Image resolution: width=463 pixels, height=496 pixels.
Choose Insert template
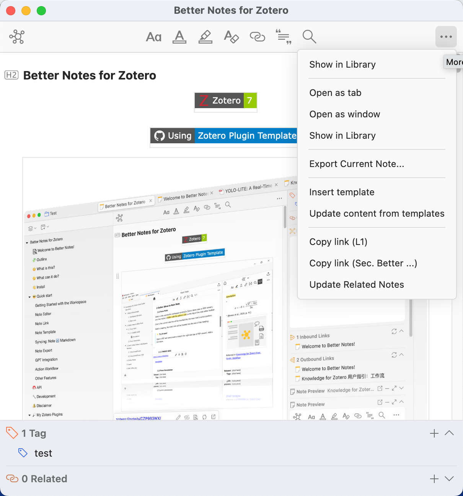(x=377, y=192)
